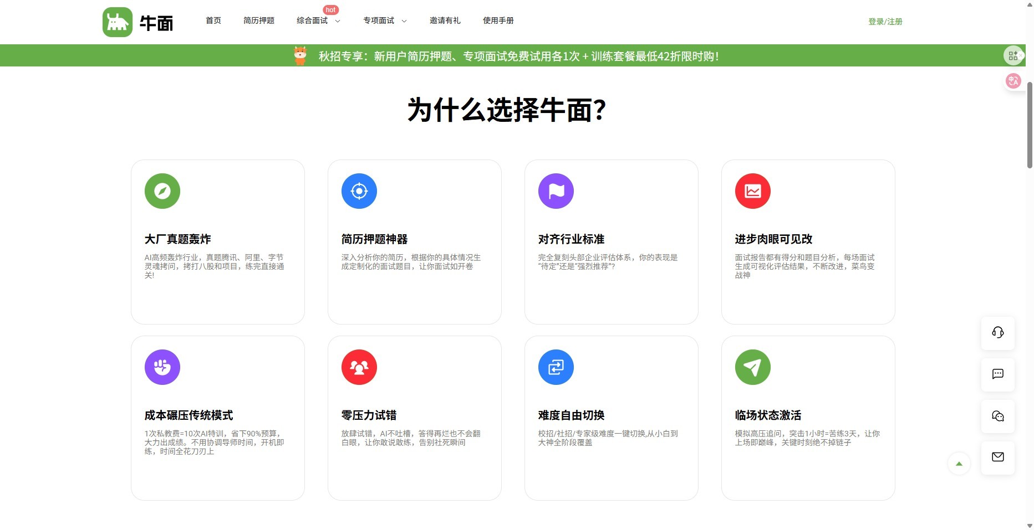Expand the 专项面试 dropdown menu
Viewport: 1034px width, 530px height.
coord(385,21)
